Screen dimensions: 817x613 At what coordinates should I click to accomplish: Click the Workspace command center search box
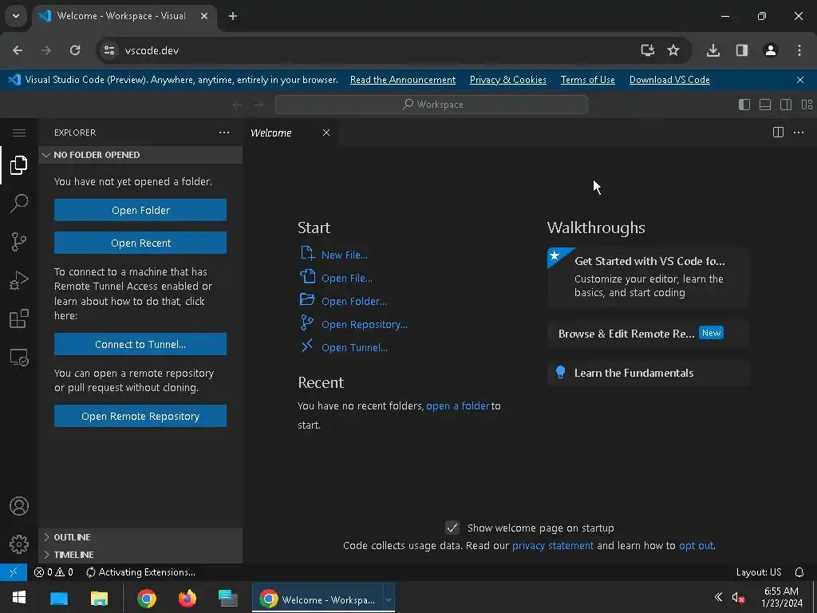coord(432,105)
